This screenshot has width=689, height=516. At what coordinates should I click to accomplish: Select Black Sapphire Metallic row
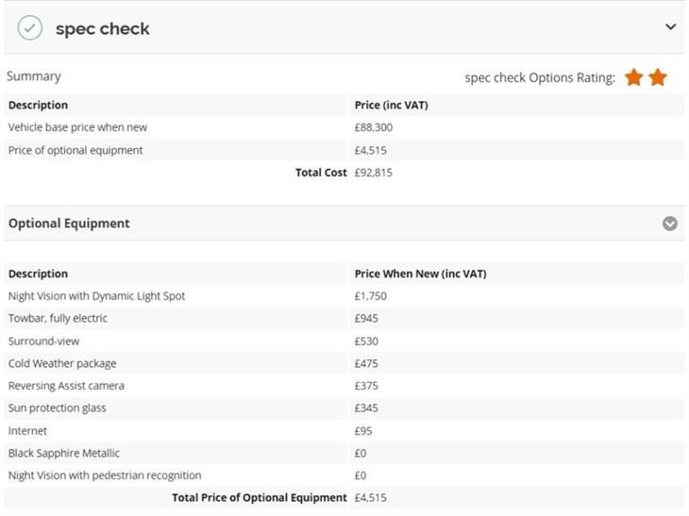pyautogui.click(x=344, y=453)
